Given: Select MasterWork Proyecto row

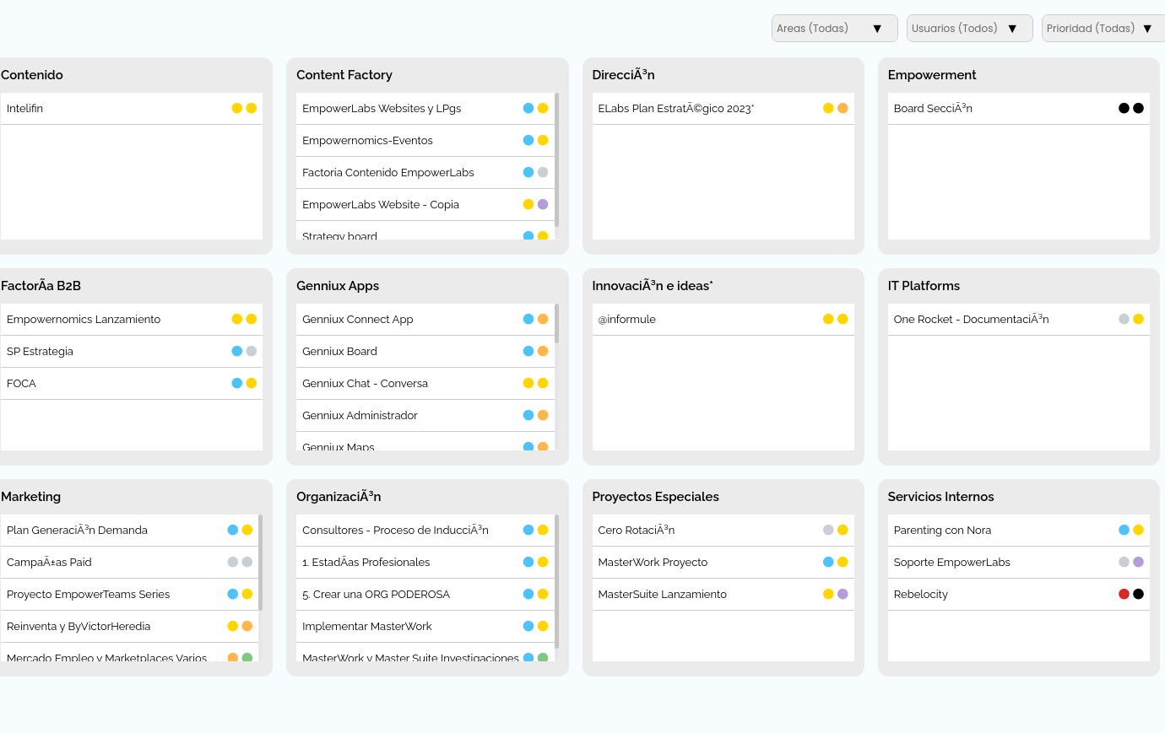Looking at the screenshot, I should tap(723, 562).
